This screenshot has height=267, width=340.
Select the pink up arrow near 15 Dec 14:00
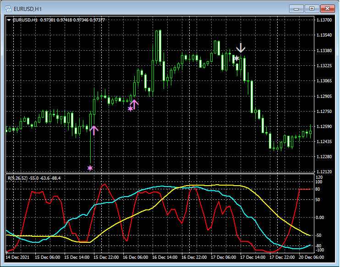(93, 130)
